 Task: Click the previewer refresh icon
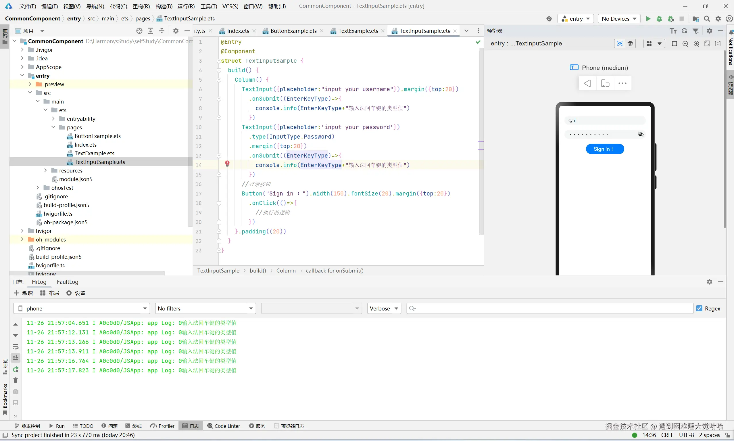point(684,31)
